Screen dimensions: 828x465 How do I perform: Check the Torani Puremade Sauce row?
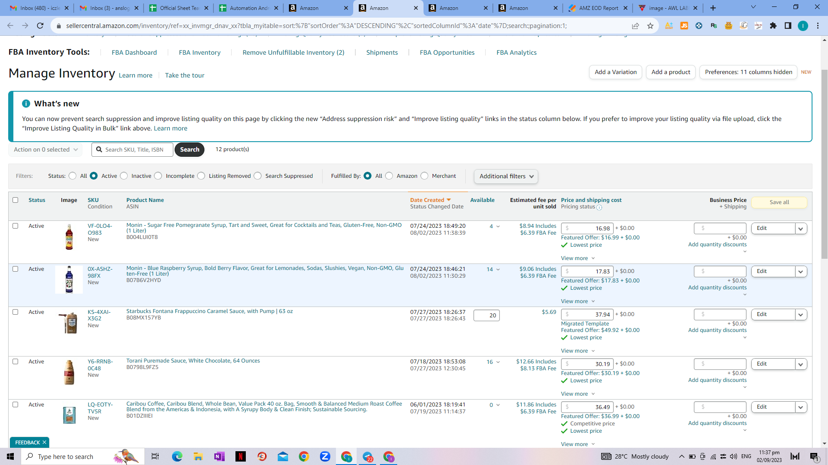[16, 362]
